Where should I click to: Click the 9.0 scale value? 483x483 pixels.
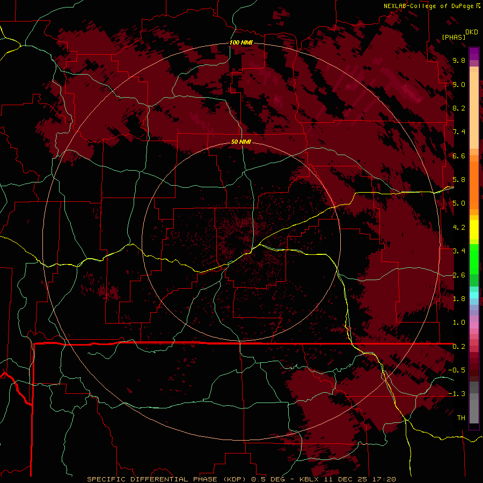point(459,85)
